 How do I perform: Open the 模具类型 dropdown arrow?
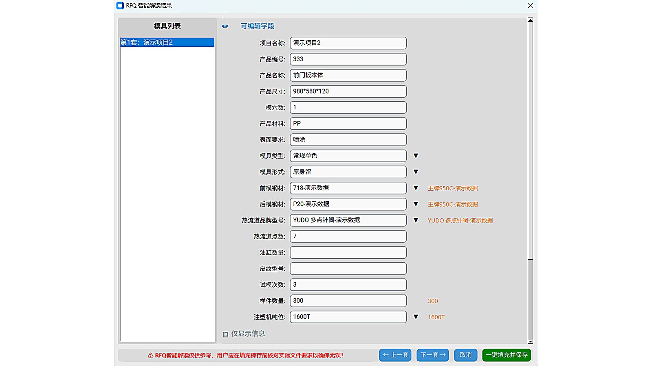point(416,156)
